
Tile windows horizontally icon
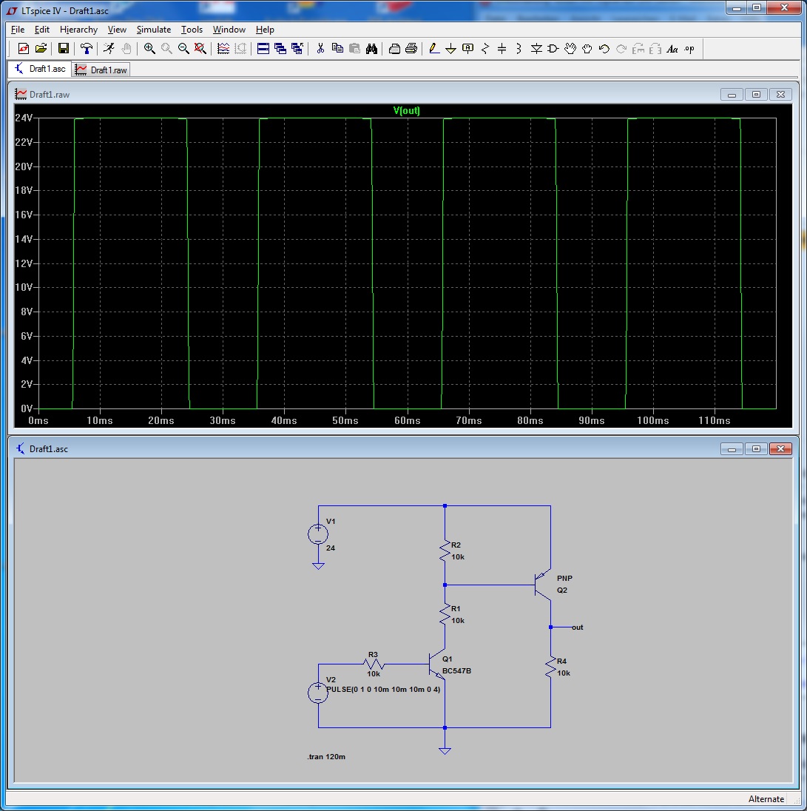pyautogui.click(x=263, y=49)
